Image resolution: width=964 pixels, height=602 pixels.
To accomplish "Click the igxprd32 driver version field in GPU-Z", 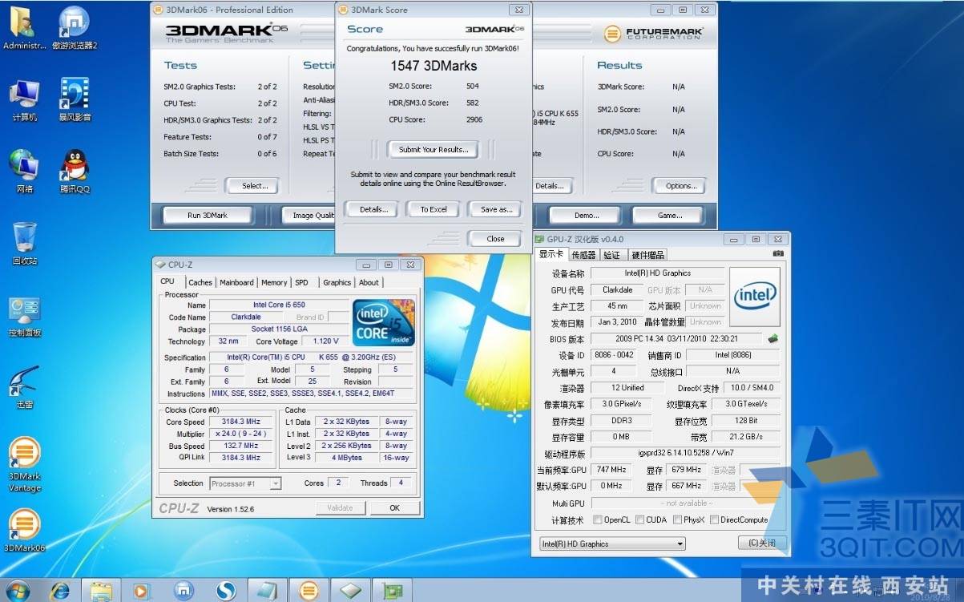I will point(684,453).
